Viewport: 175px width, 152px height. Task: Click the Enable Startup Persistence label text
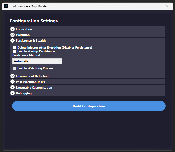click(36, 51)
